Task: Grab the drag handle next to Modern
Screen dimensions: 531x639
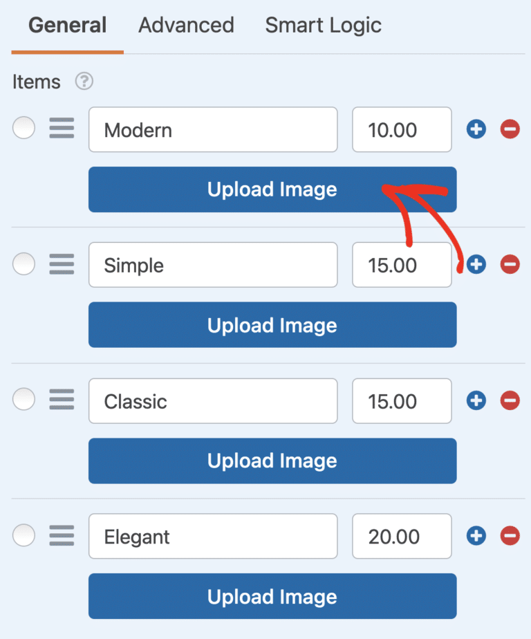Action: pyautogui.click(x=62, y=128)
